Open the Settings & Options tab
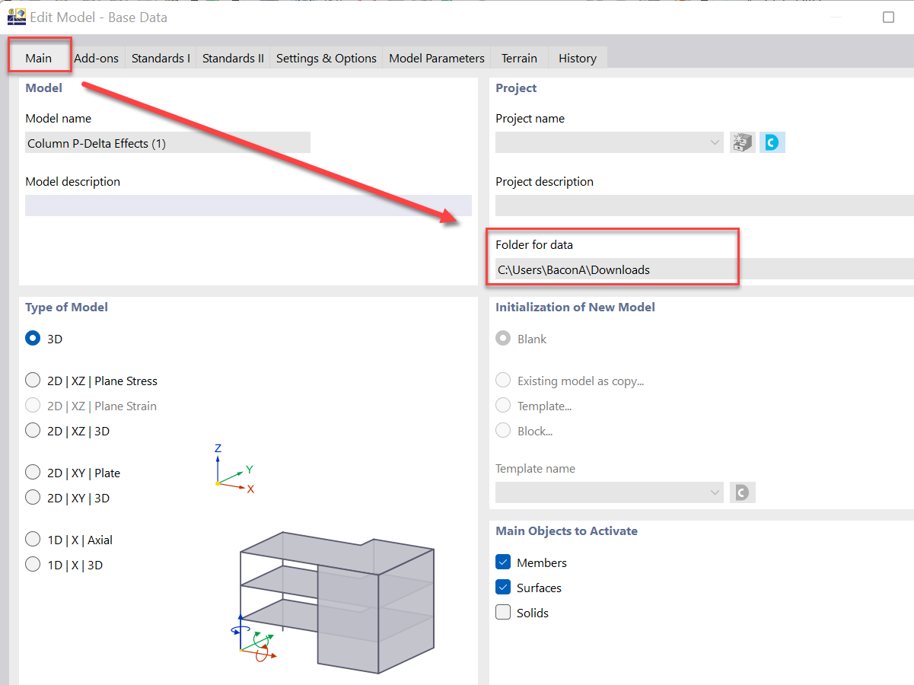Viewport: 914px width, 685px height. pyautogui.click(x=326, y=58)
